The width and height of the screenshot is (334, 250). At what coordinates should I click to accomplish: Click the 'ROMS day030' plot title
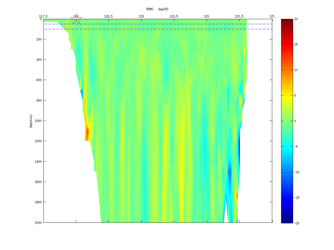coord(157,9)
